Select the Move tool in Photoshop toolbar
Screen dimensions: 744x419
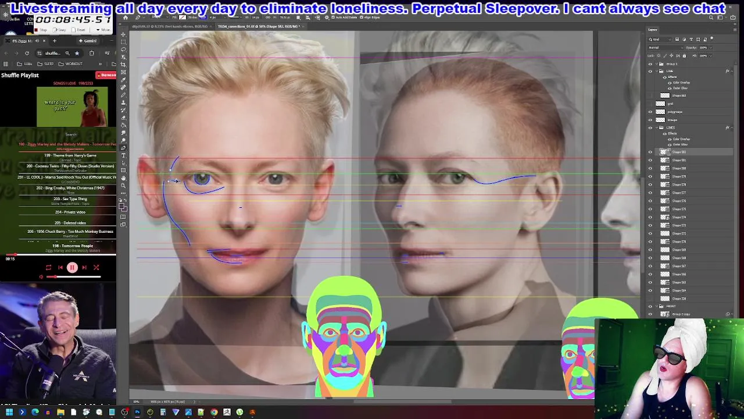point(123,34)
